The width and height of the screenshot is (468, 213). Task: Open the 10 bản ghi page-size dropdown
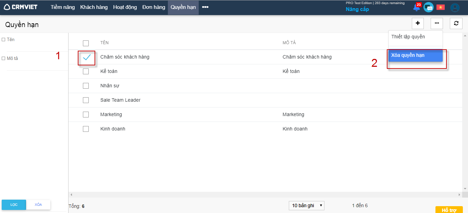point(306,205)
